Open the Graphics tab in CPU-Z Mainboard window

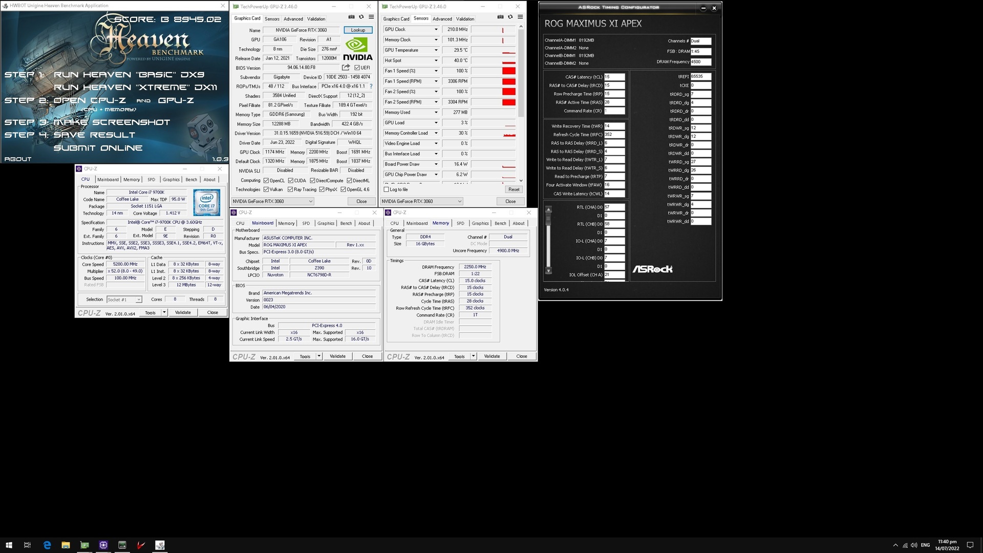click(x=326, y=223)
